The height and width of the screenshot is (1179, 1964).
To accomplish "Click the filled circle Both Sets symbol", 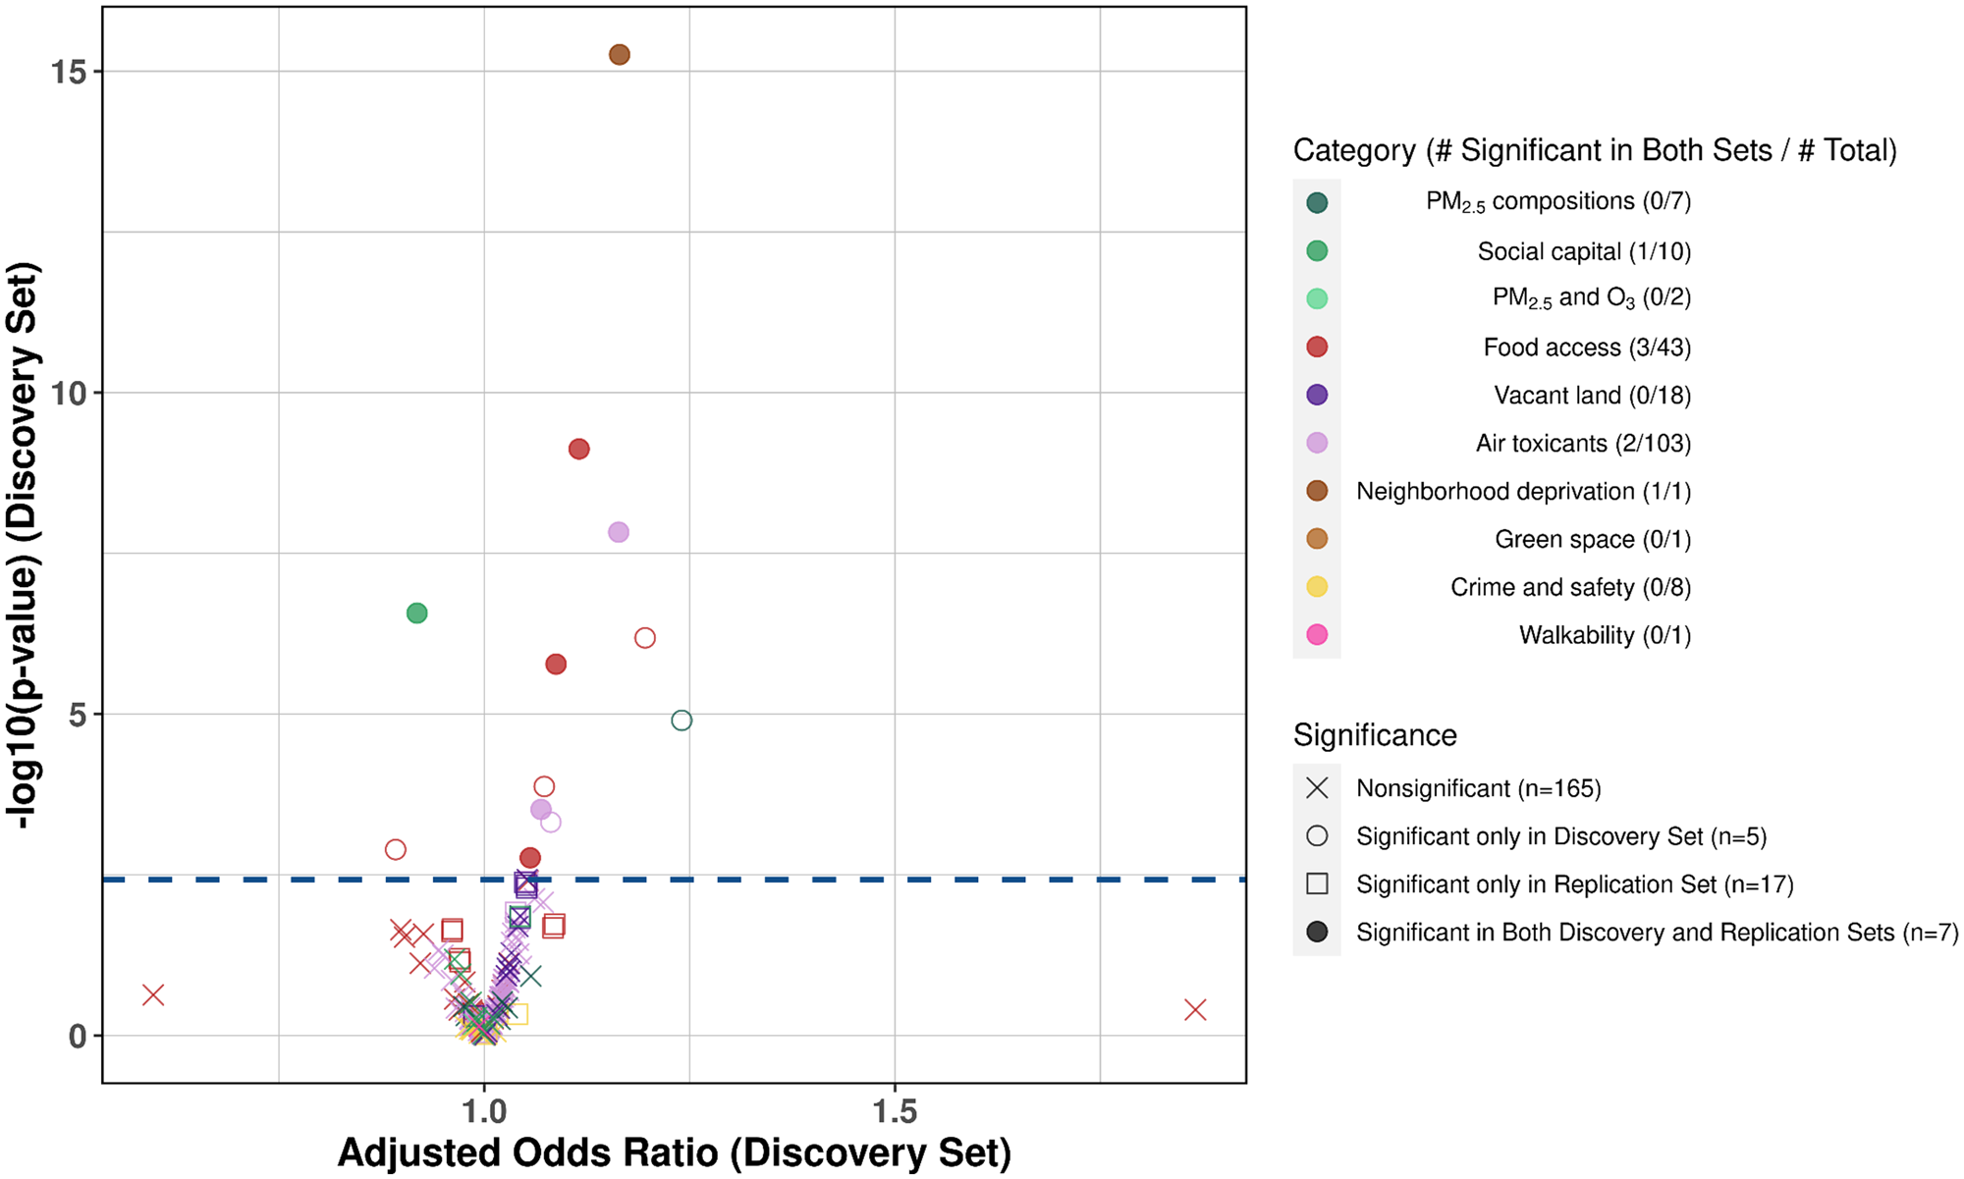I will 1317,933.
